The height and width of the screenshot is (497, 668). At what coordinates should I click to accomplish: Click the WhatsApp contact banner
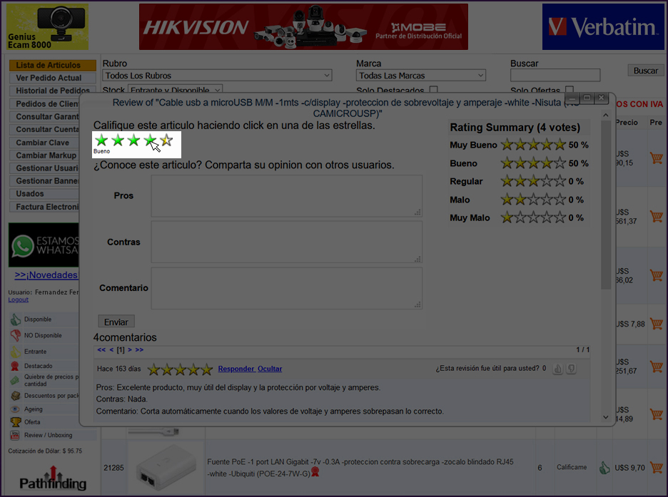43,245
